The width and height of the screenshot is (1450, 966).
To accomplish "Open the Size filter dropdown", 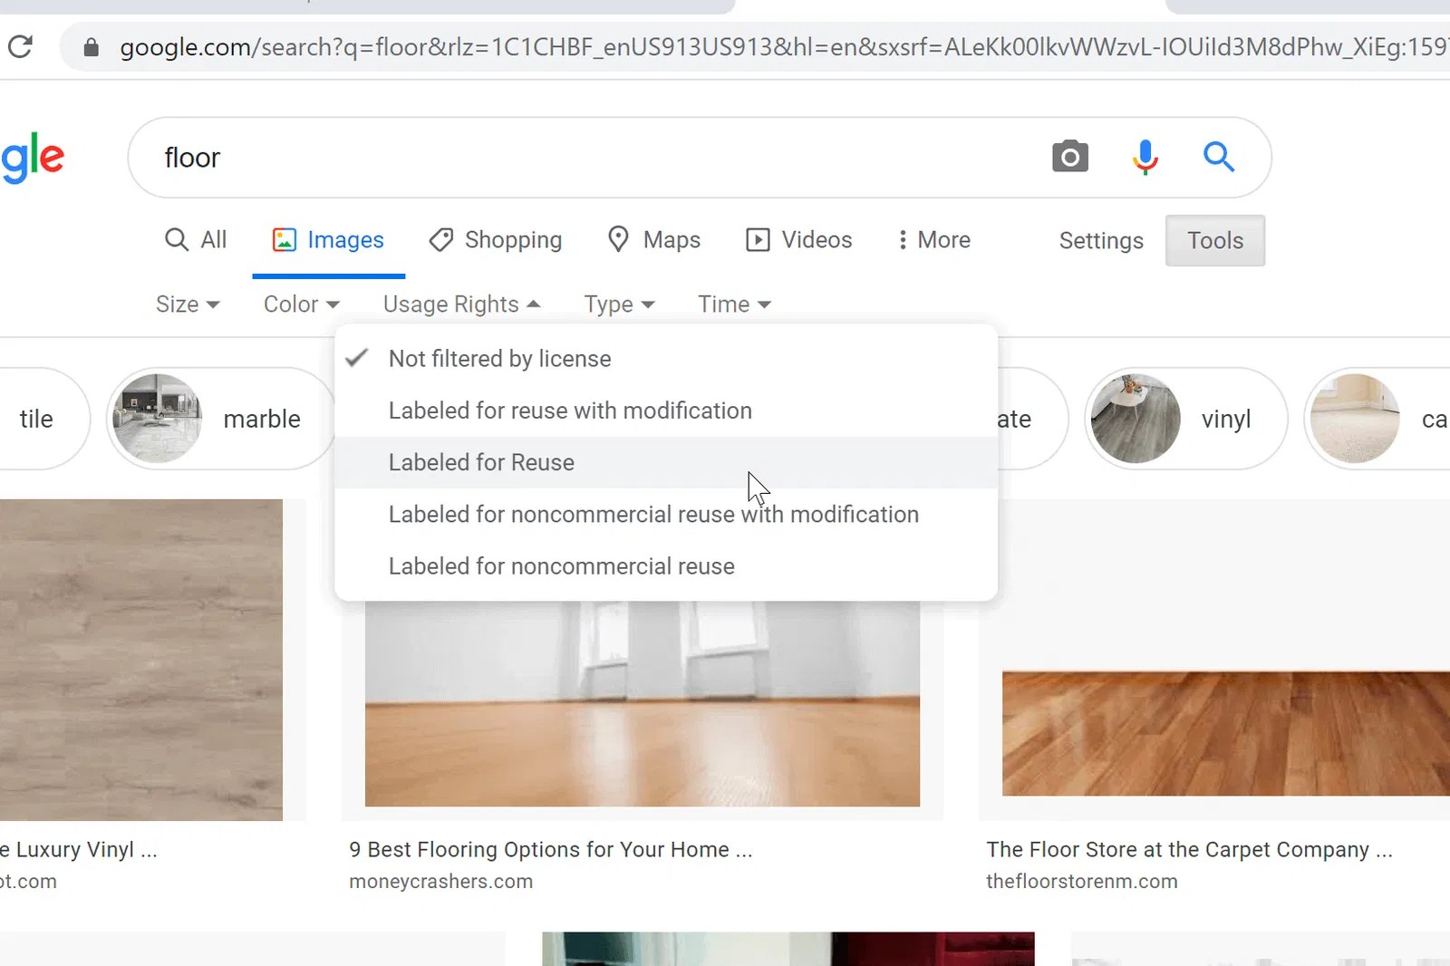I will [x=187, y=304].
